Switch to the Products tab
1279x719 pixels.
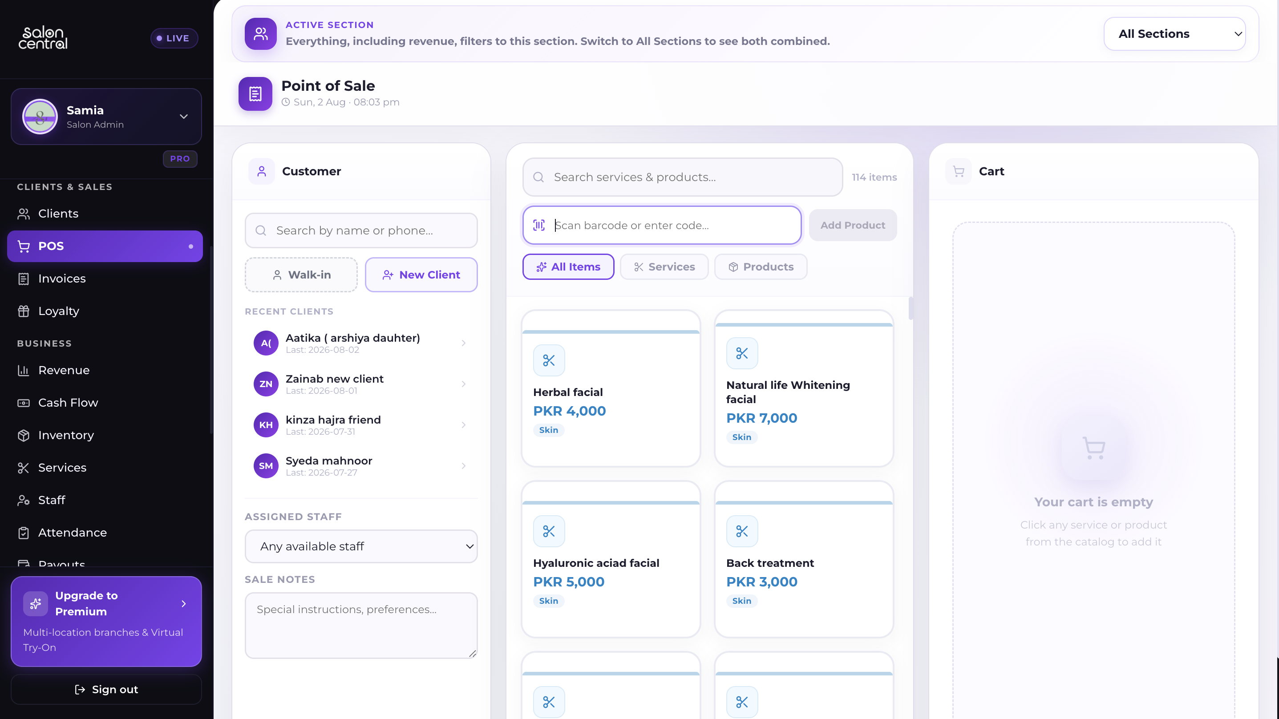coord(761,267)
